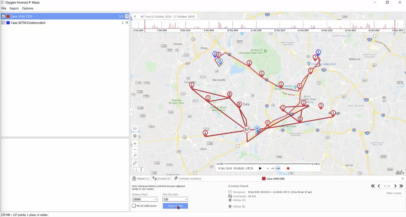This screenshot has height=217, width=406.
Task: Open map settings gear icon
Action: click(x=135, y=136)
